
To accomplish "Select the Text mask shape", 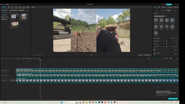I will pos(167,27).
